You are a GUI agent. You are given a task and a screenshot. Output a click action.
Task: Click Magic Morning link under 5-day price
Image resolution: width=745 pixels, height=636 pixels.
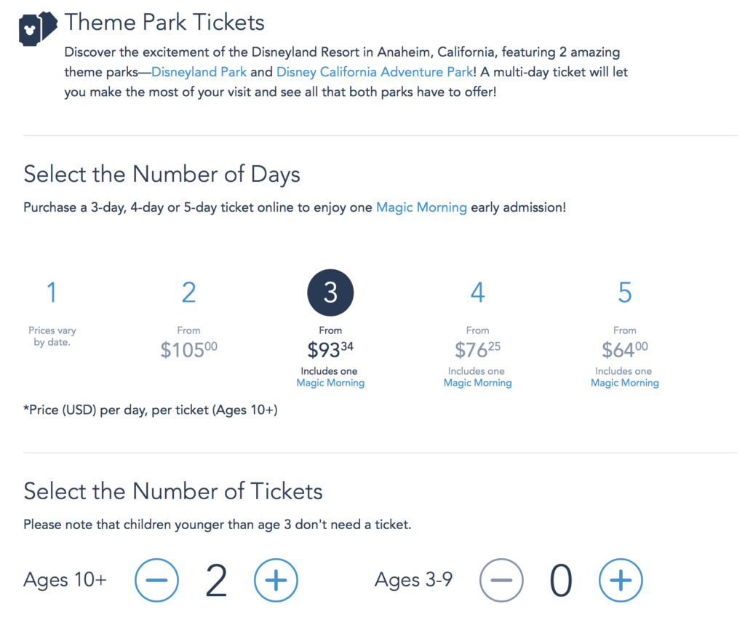[624, 383]
